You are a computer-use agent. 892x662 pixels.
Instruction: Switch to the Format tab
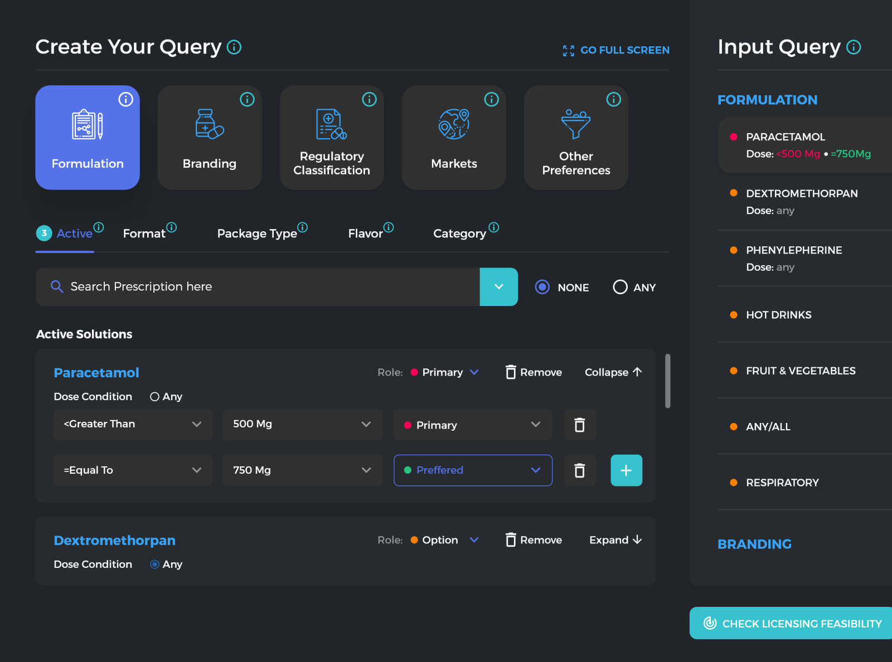pos(144,233)
